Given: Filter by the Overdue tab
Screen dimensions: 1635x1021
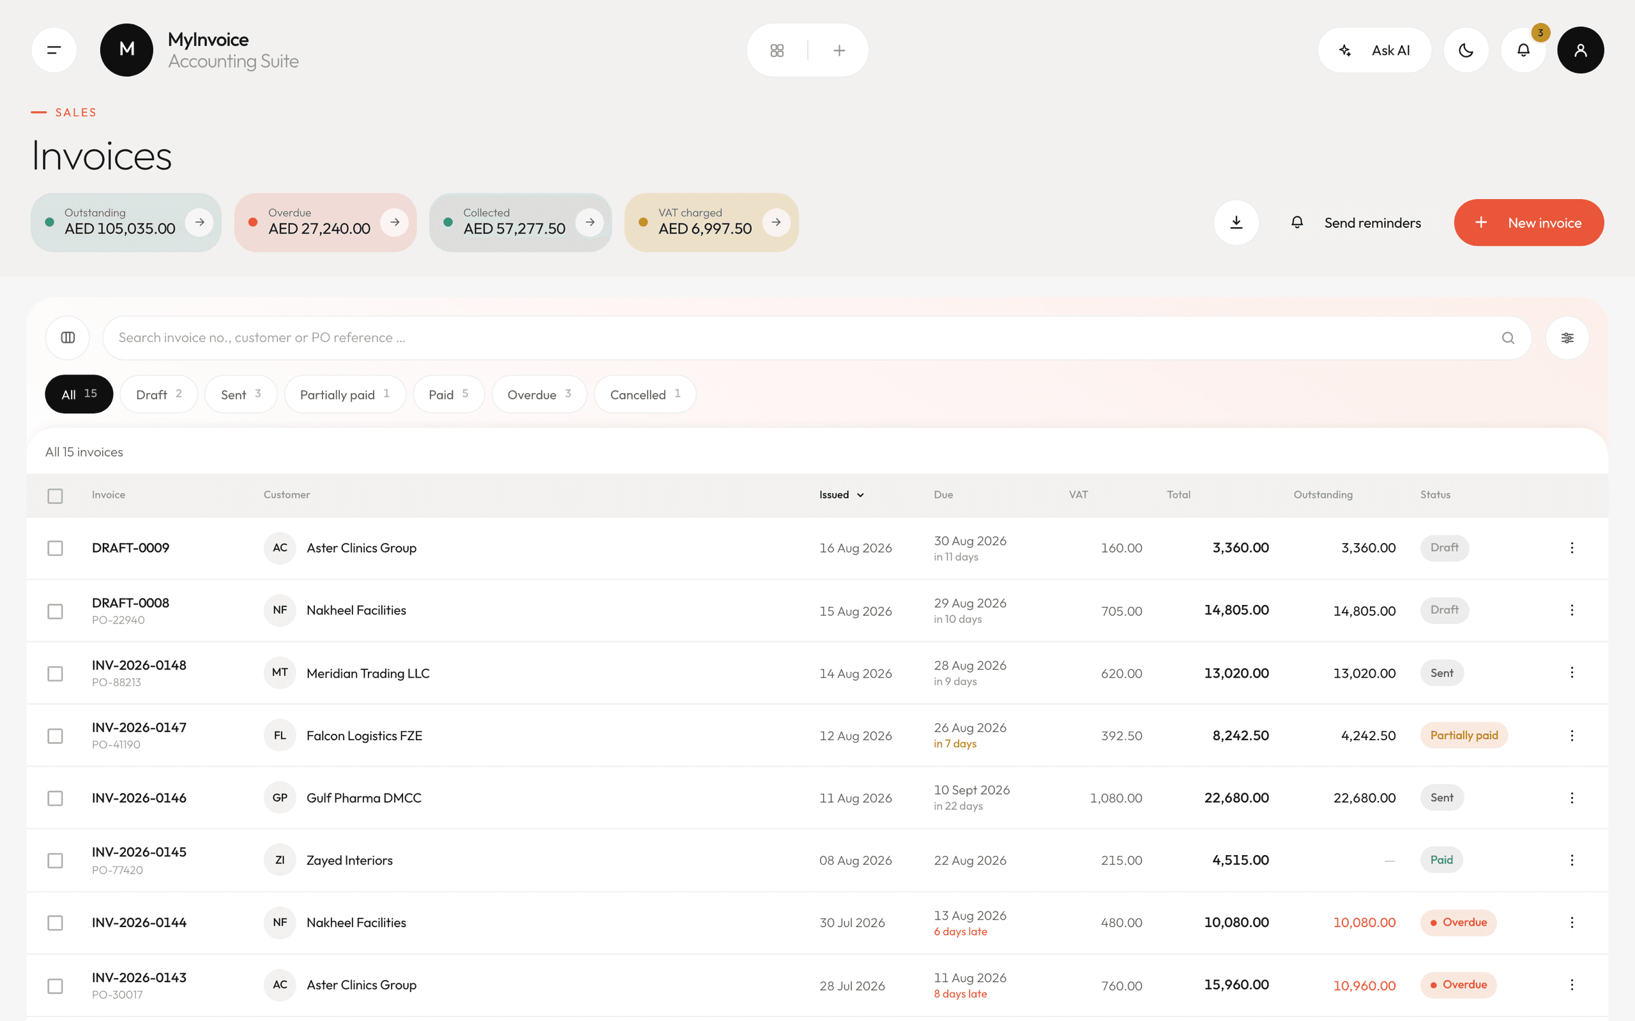Looking at the screenshot, I should (x=539, y=394).
